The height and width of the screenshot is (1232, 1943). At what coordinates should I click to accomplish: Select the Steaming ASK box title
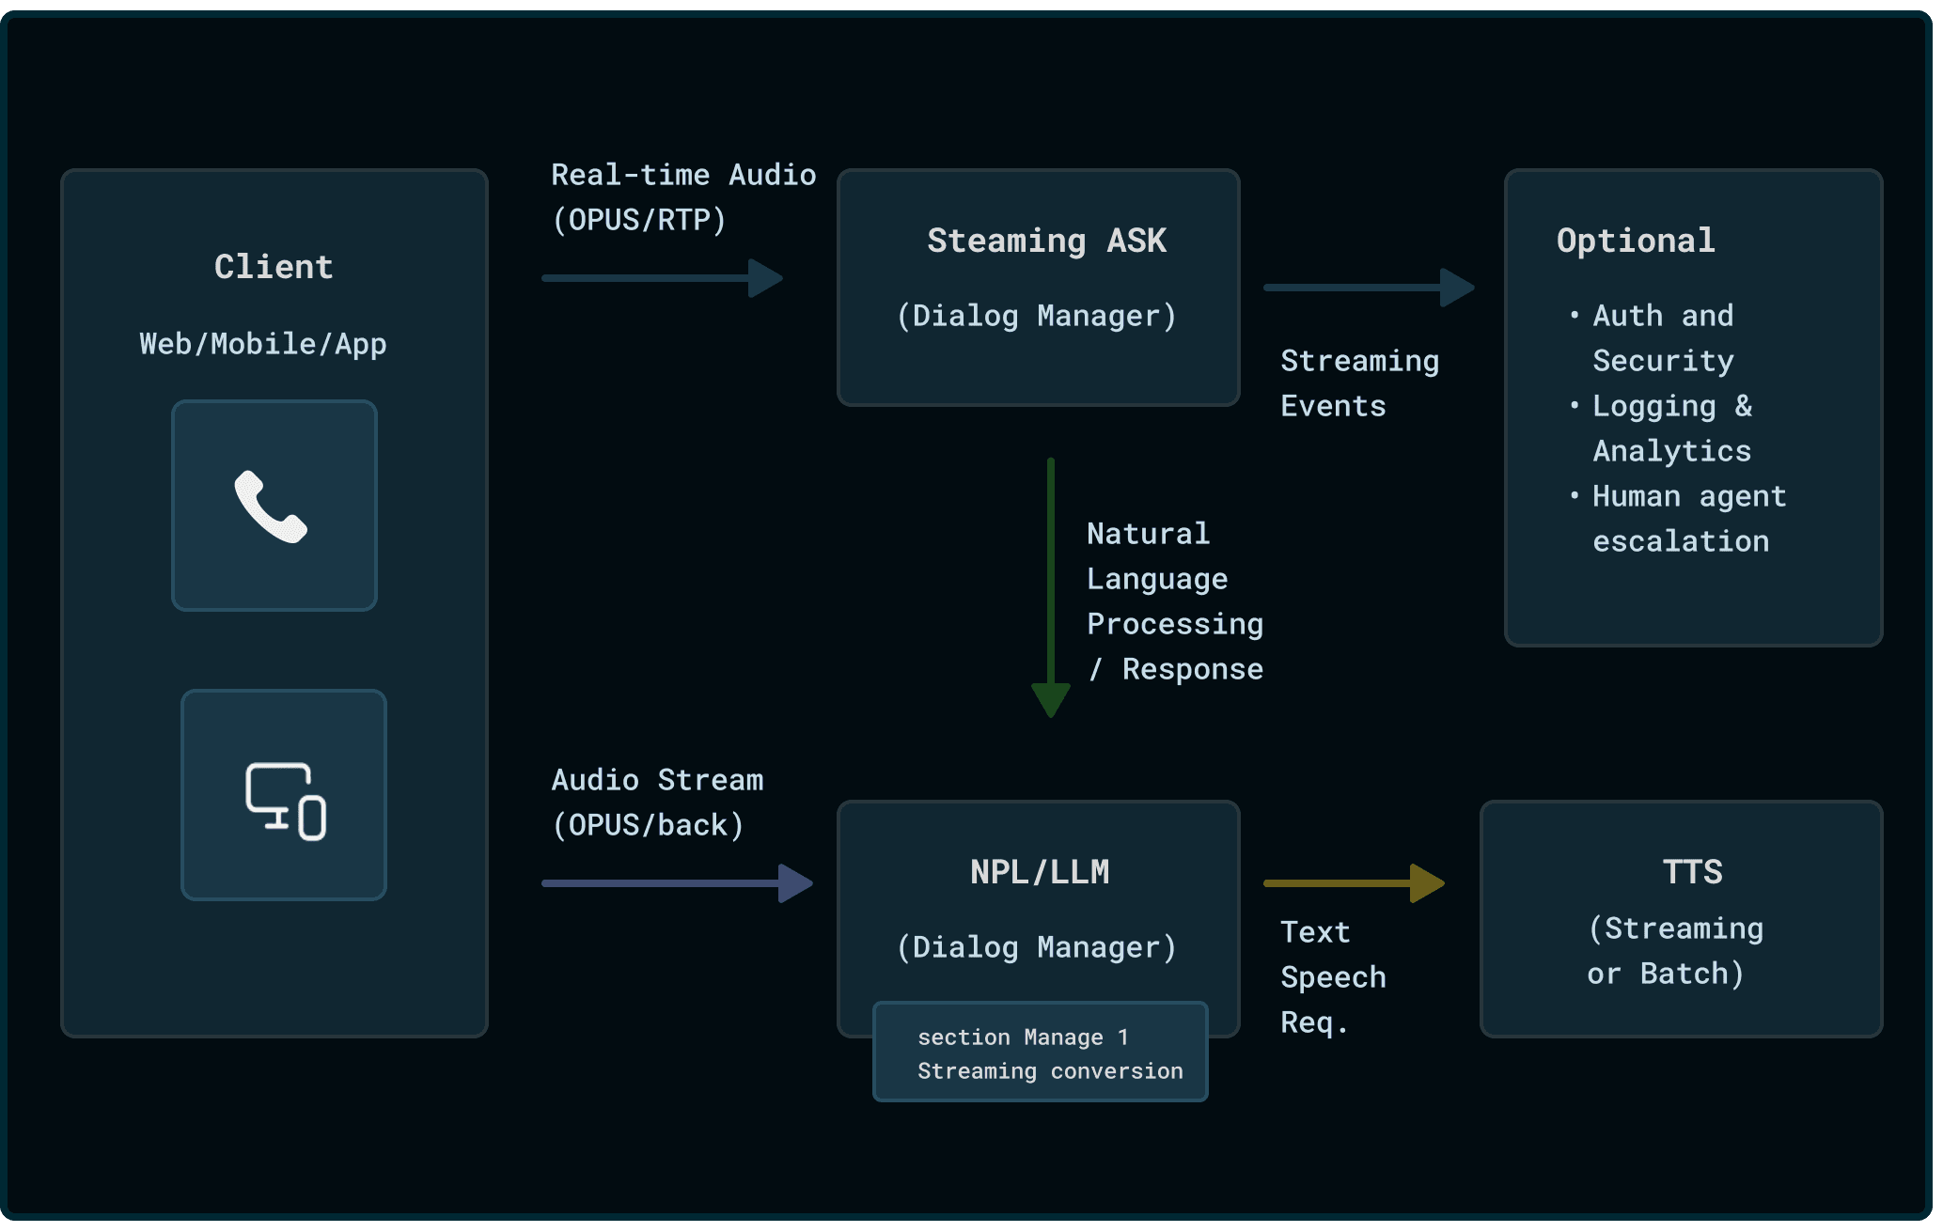[x=1046, y=241]
